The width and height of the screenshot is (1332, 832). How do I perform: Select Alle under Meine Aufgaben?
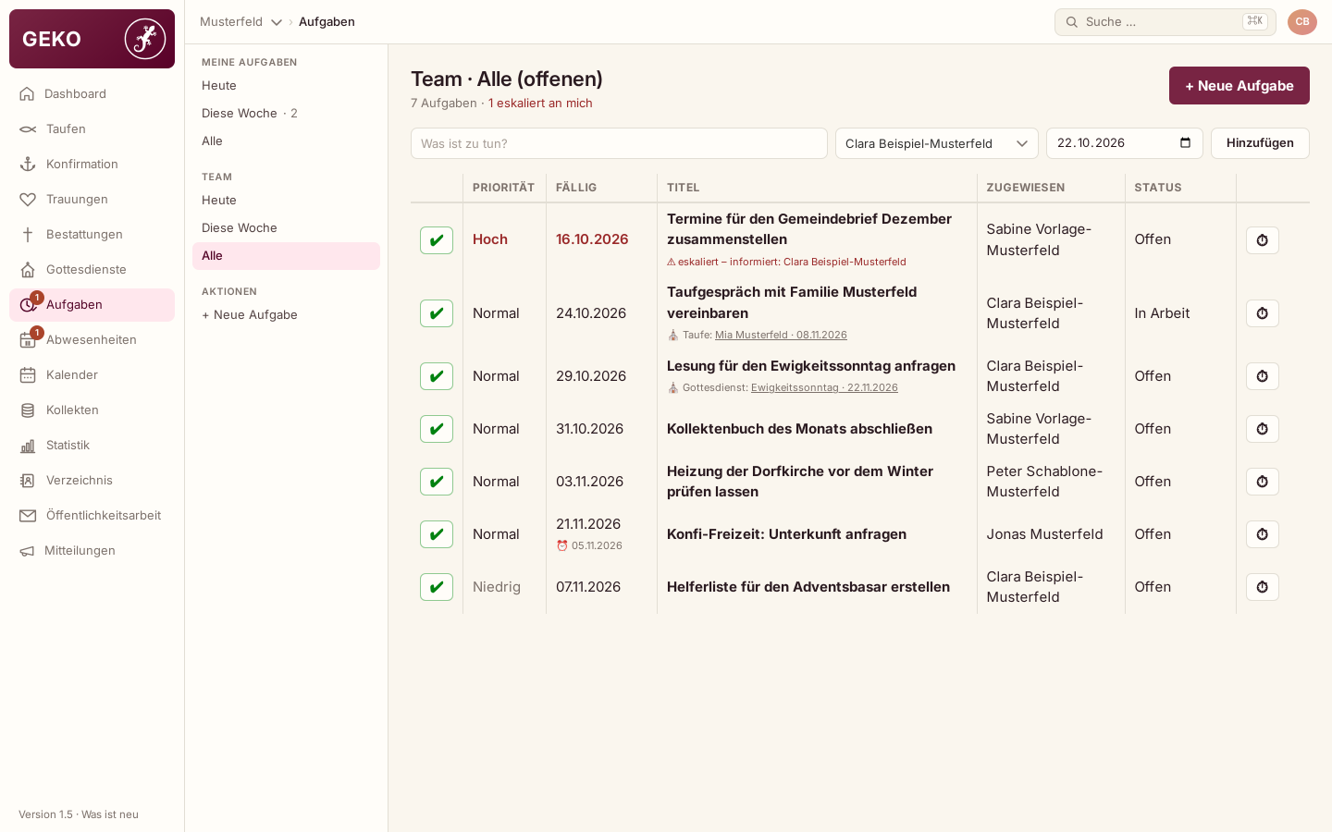coord(286,141)
